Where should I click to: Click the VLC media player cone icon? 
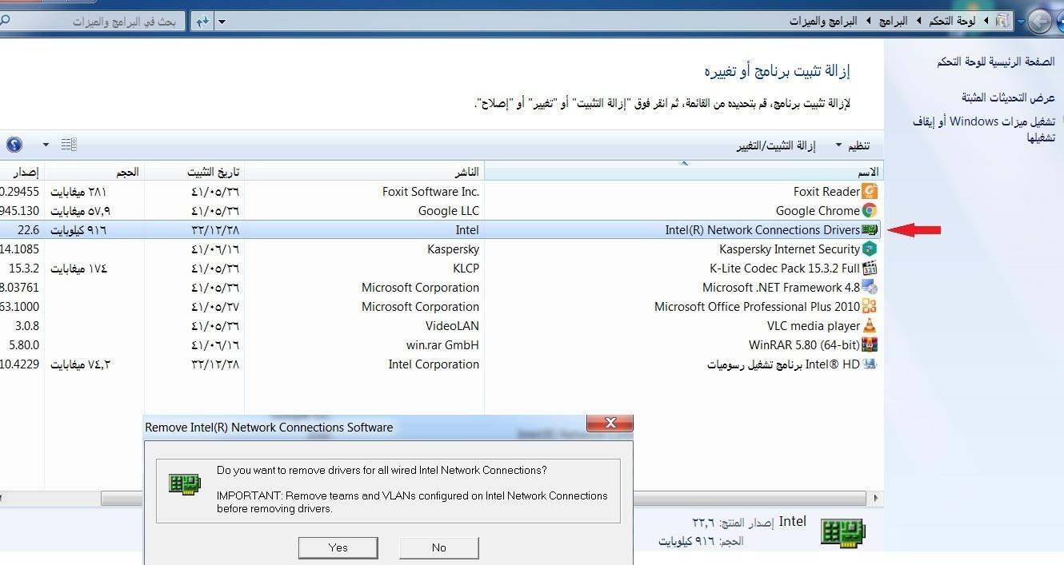pyautogui.click(x=870, y=326)
